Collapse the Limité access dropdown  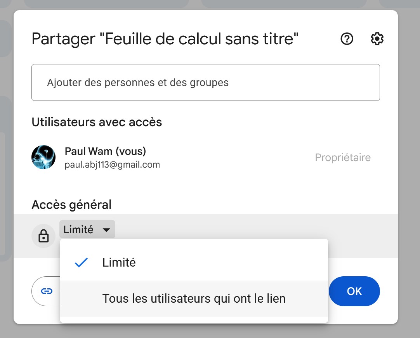(87, 229)
